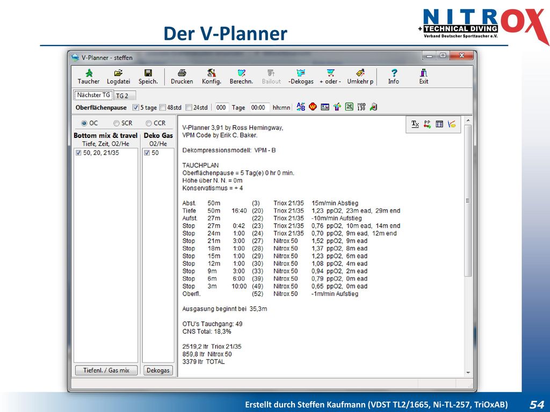This screenshot has height=412, width=550.
Task: Minimize the V-Planner window
Action: coord(430,56)
